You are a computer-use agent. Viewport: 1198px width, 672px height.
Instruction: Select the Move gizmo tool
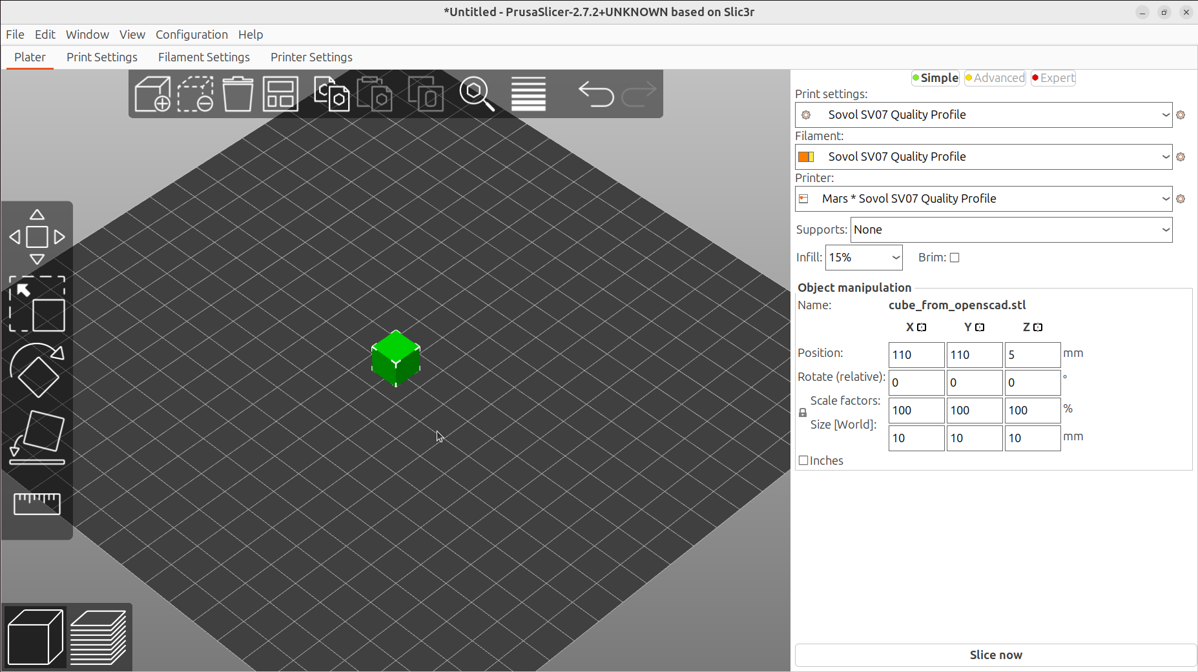click(x=37, y=237)
